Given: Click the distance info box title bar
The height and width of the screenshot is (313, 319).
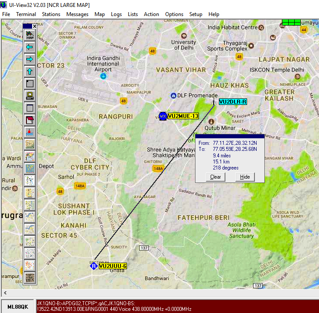Looking at the screenshot, I should pos(230,136).
